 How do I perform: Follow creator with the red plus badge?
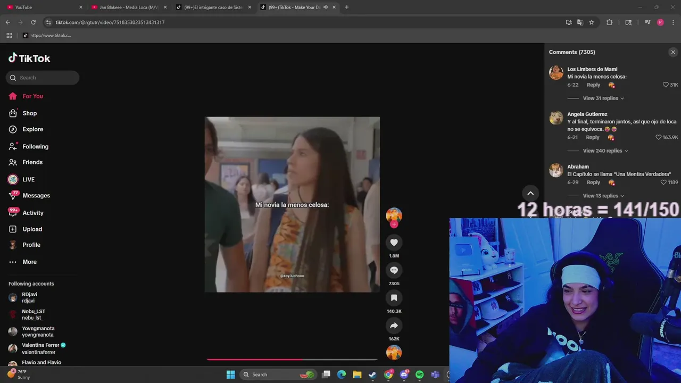[394, 224]
